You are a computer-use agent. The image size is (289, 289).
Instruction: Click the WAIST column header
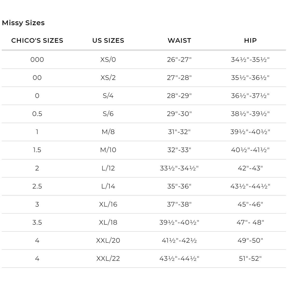pos(179,40)
